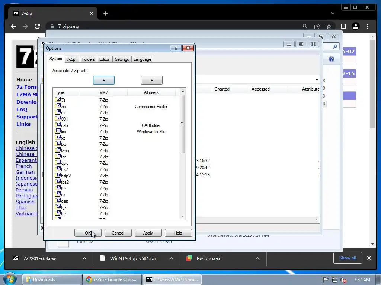This screenshot has width=381, height=285.
Task: Click the gz file type icon
Action: tap(58, 194)
